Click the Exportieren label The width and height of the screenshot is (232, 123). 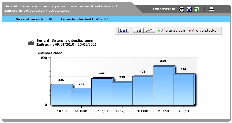tap(164, 9)
